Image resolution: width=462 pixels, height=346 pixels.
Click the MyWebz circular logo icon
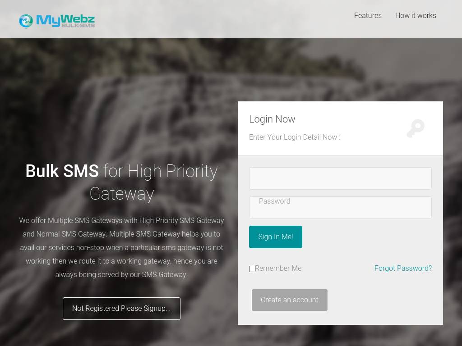[x=26, y=21]
